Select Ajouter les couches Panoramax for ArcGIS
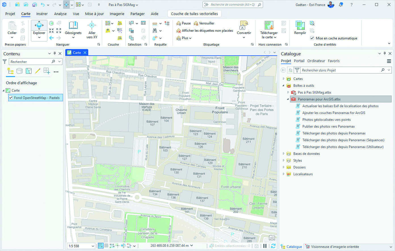Screen dimensions: 395x251 point(334,113)
